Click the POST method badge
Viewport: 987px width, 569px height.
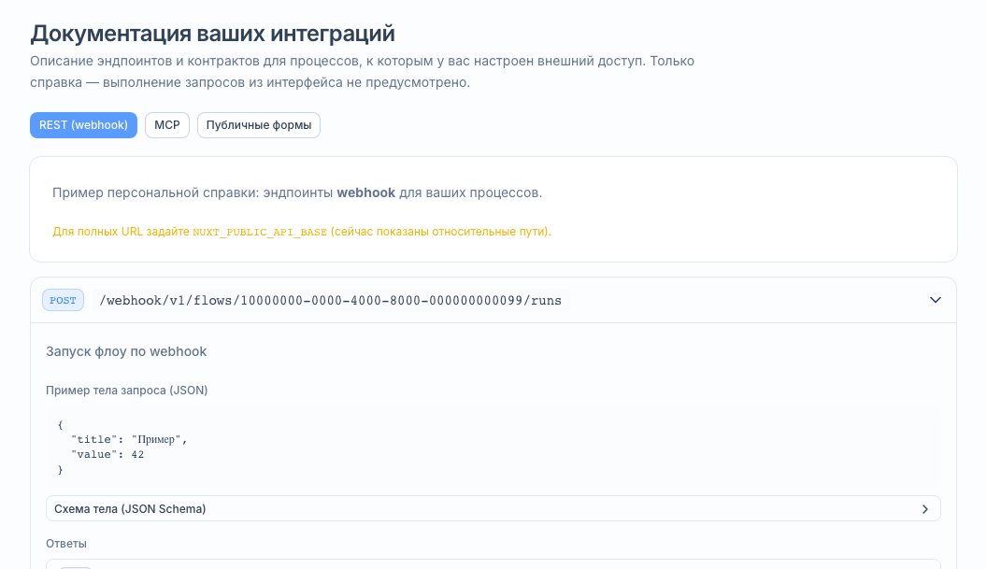pyautogui.click(x=63, y=300)
